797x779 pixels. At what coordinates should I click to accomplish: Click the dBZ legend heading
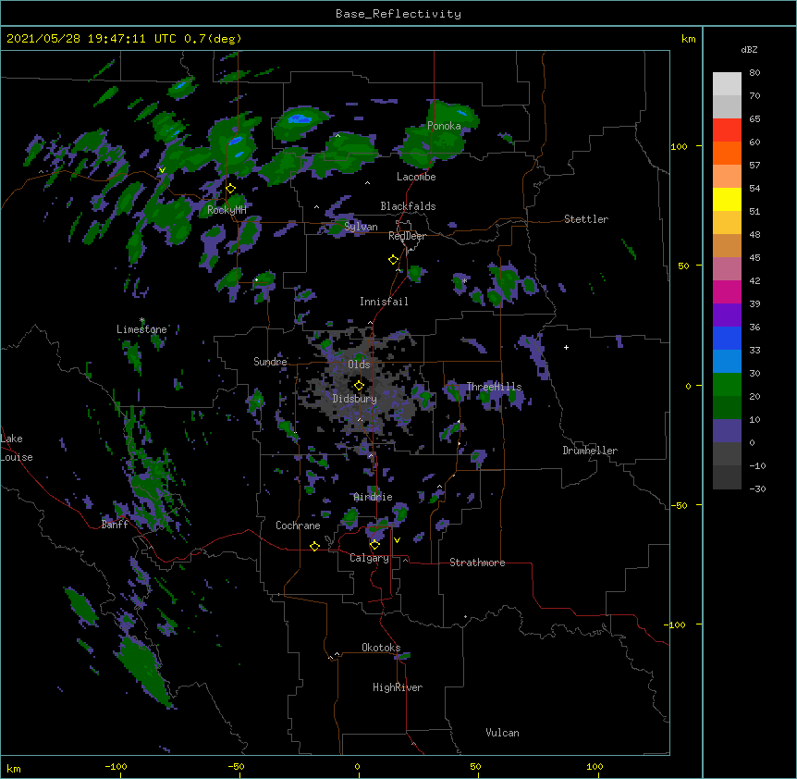(x=749, y=50)
